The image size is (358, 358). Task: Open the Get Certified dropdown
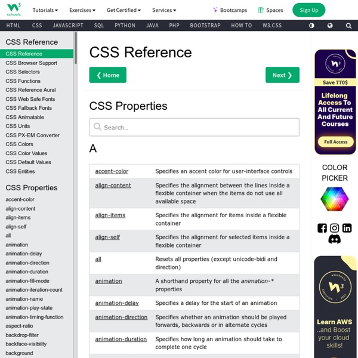coord(124,10)
